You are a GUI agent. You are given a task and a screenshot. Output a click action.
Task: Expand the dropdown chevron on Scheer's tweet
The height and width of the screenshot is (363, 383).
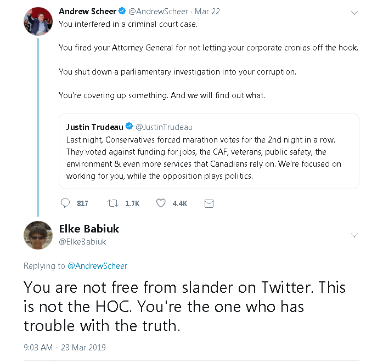[x=354, y=13]
